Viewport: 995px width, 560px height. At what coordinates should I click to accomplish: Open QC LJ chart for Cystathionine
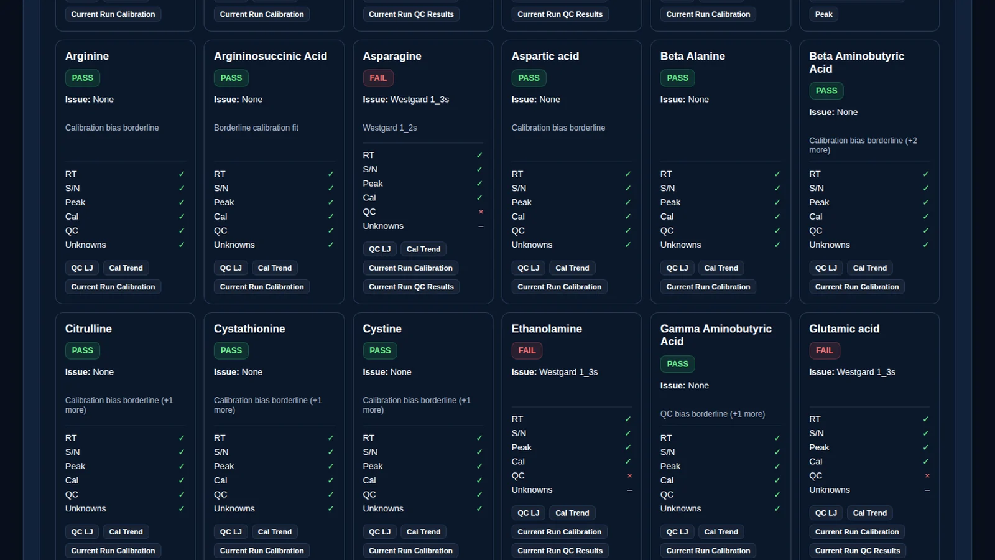231,532
